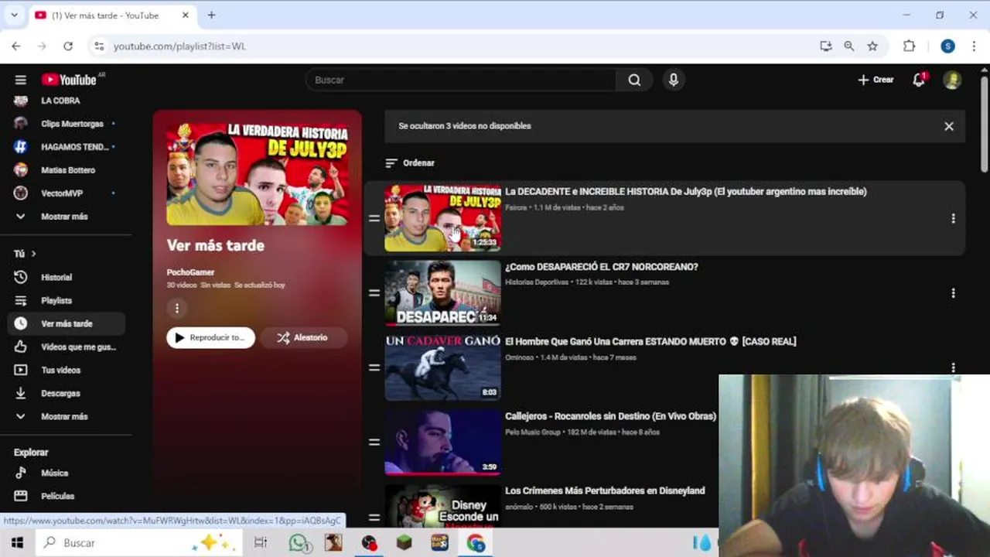
Task: Click PochoGamer playlist owner name
Action: click(x=190, y=272)
